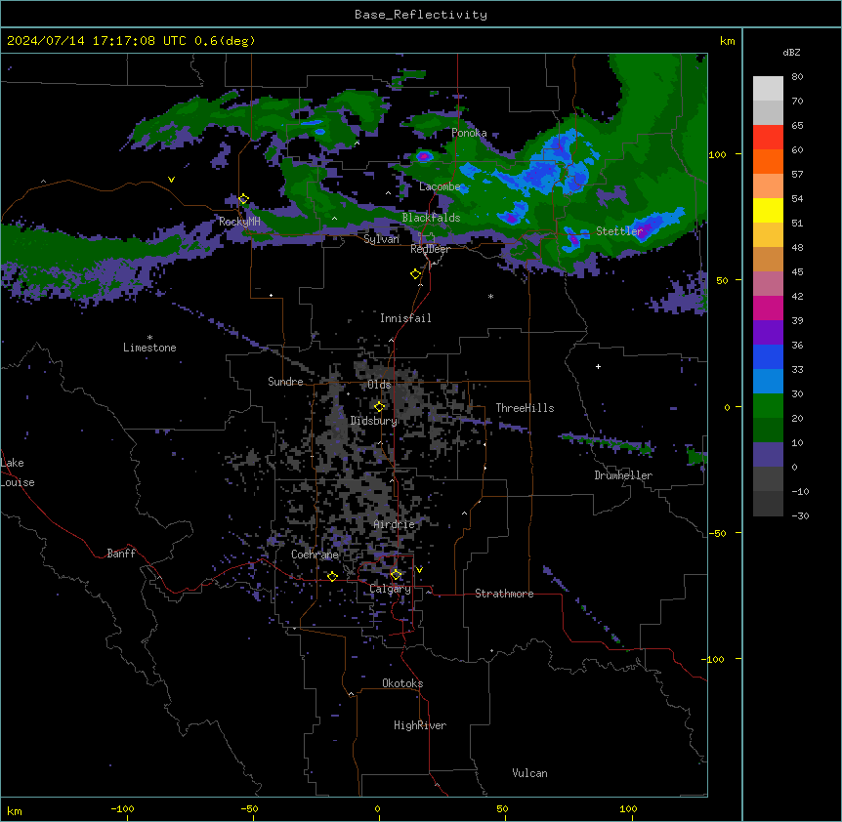This screenshot has width=842, height=822.
Task: Click the Innisfail city label
Action: pos(405,318)
